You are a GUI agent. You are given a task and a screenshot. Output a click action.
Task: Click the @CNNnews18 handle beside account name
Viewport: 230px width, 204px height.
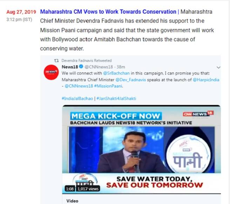coord(99,67)
